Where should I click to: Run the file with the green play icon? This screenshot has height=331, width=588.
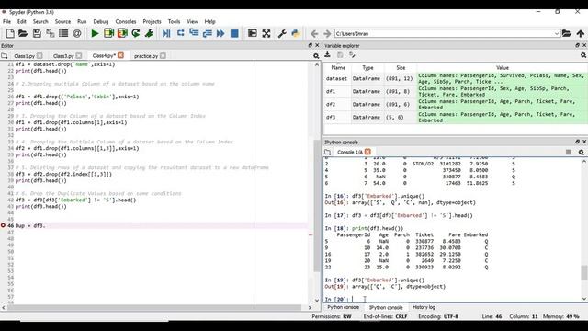pos(95,33)
